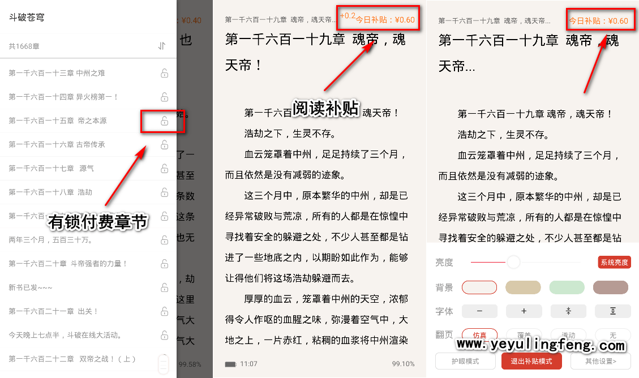The image size is (639, 378).
Task: Click the 共1668章 chapter count
Action: [24, 46]
